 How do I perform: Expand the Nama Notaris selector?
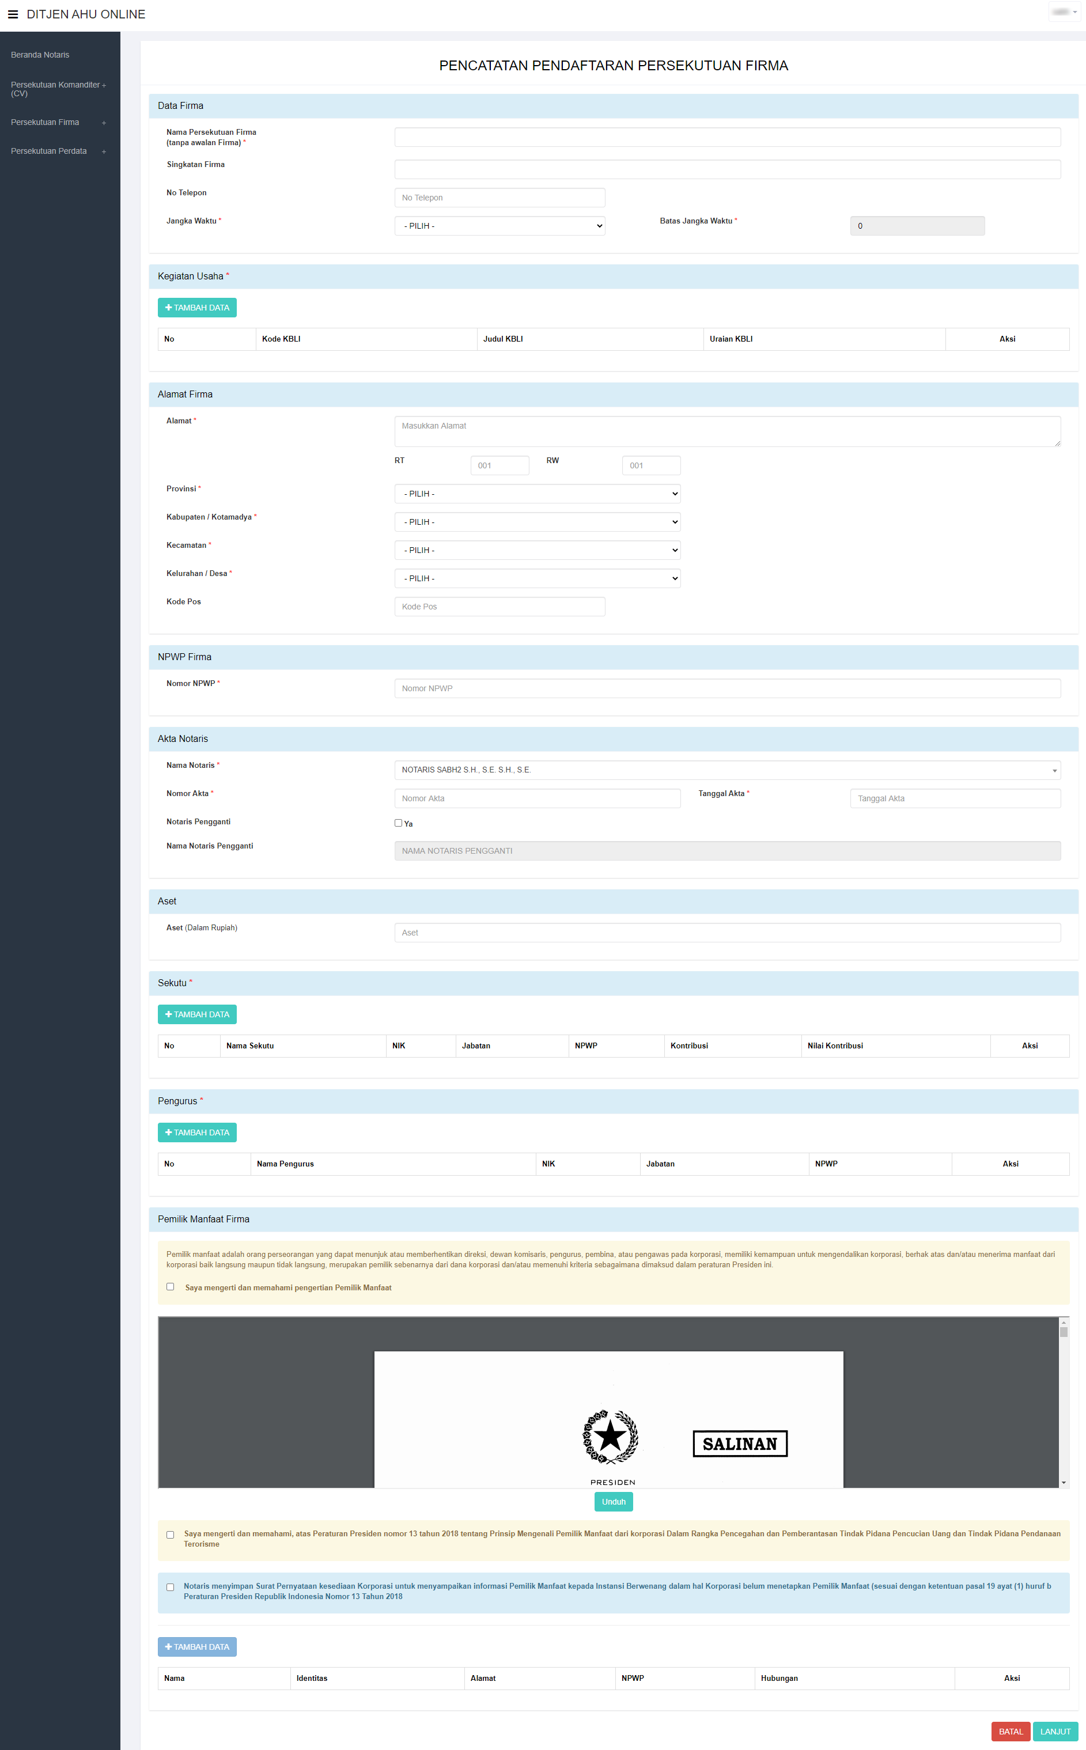[x=727, y=770]
